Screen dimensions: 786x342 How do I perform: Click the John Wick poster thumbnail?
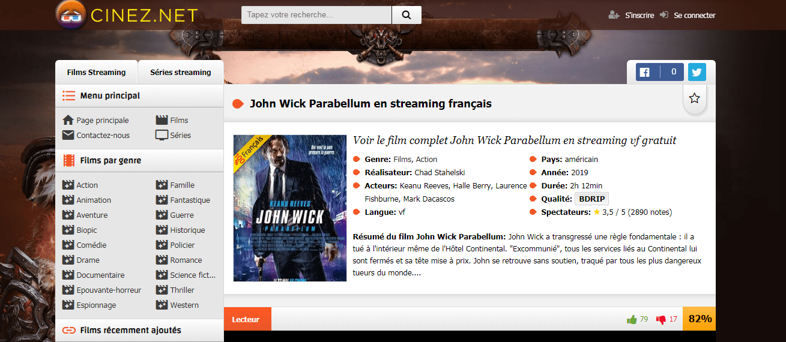[x=290, y=208]
